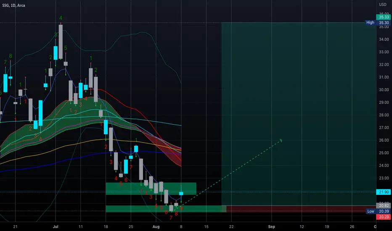Click the USD currency label
This screenshot has height=231, width=392.
pos(382,5)
